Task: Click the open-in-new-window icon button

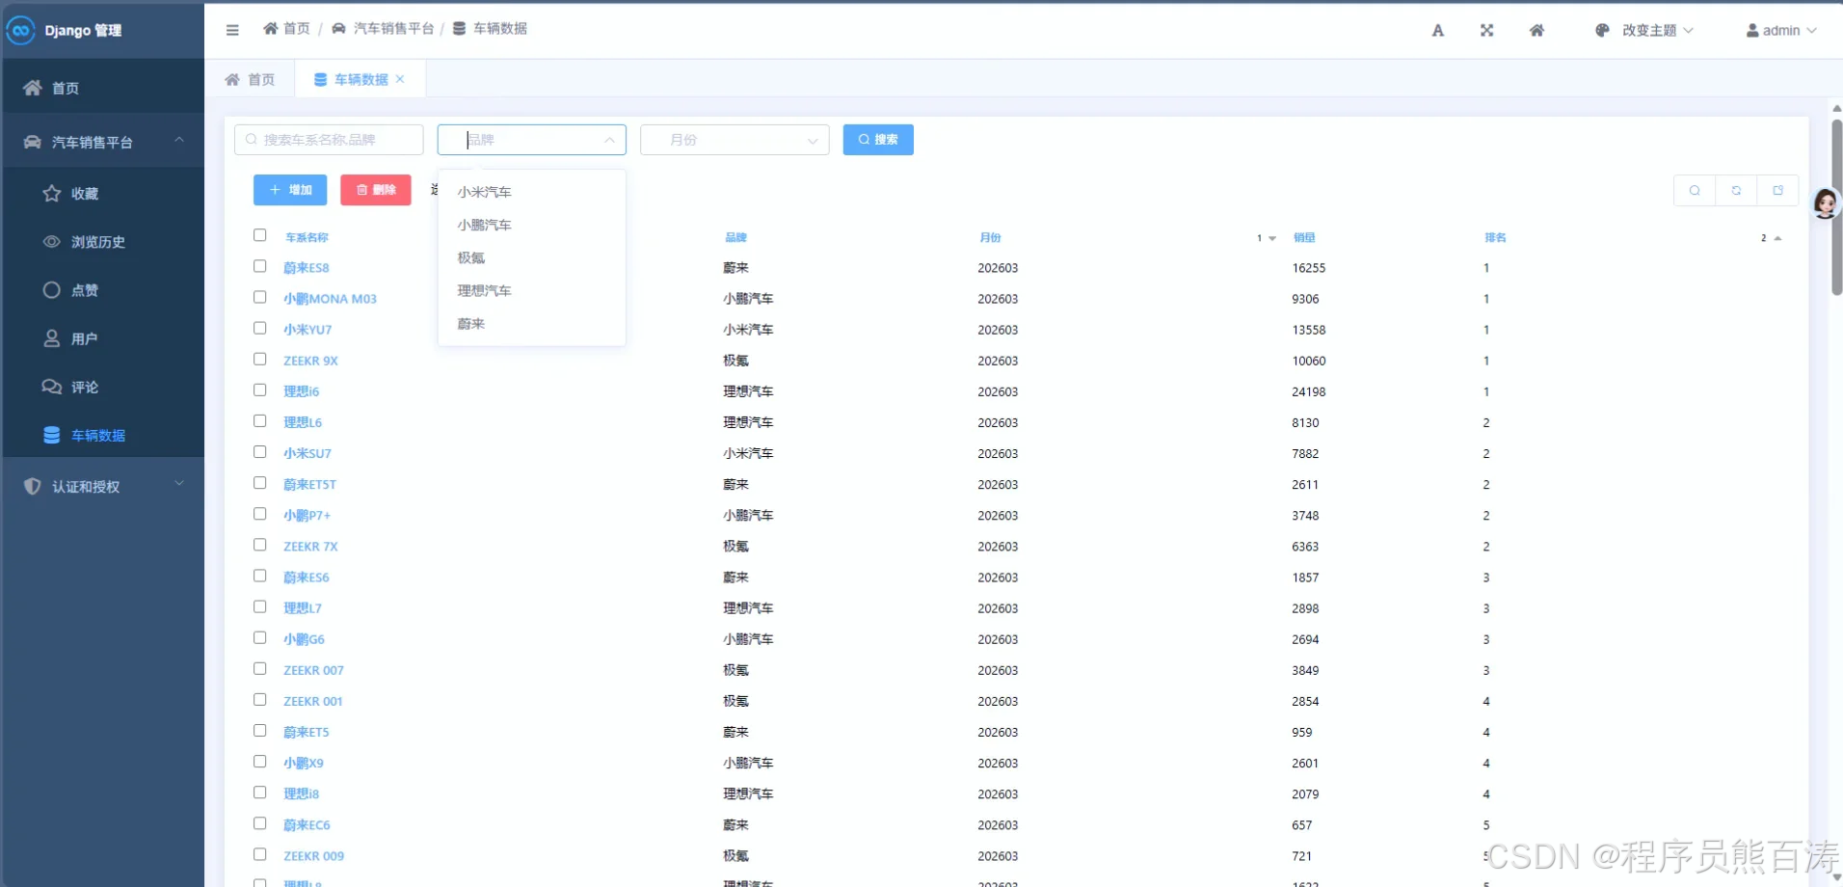Action: pos(1777,191)
